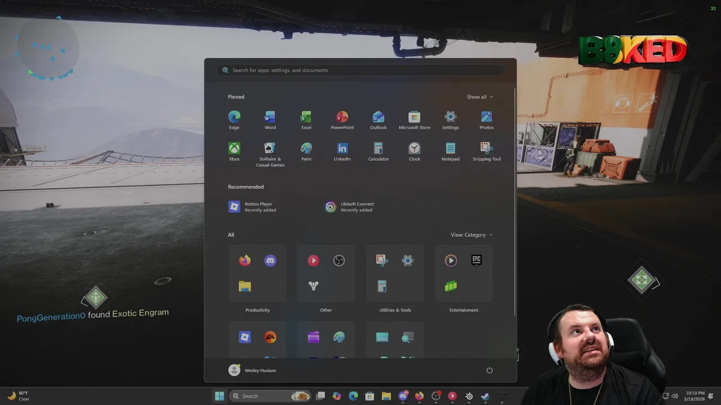Click the Windows Start button on taskbar
This screenshot has width=721, height=405.
(219, 396)
